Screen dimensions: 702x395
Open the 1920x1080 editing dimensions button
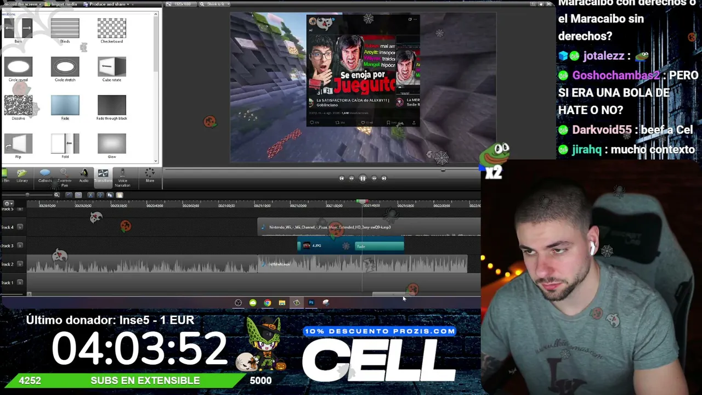click(x=182, y=4)
